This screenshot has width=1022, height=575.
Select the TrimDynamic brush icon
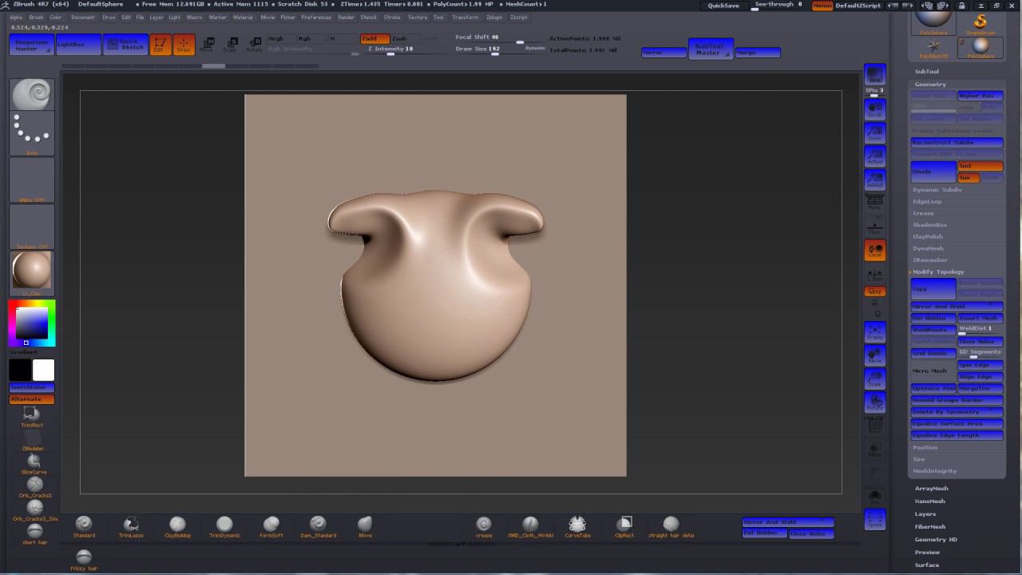click(224, 525)
